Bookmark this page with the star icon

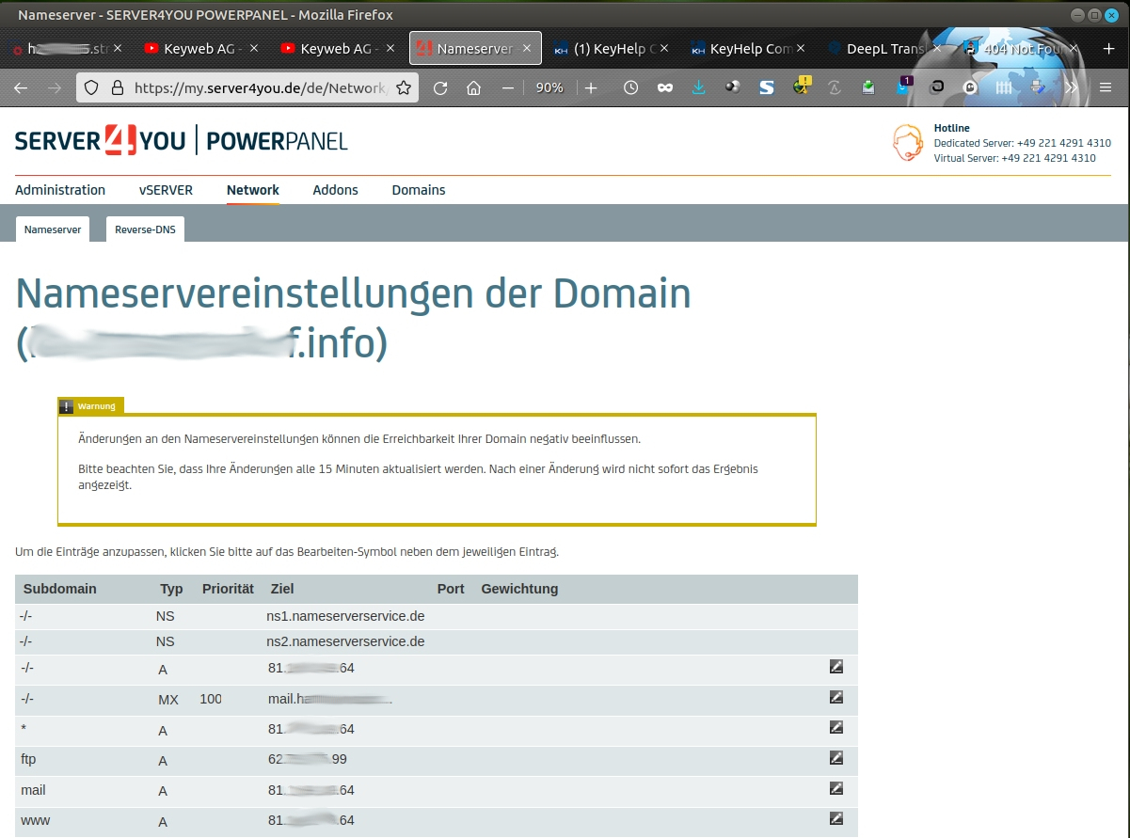[404, 87]
